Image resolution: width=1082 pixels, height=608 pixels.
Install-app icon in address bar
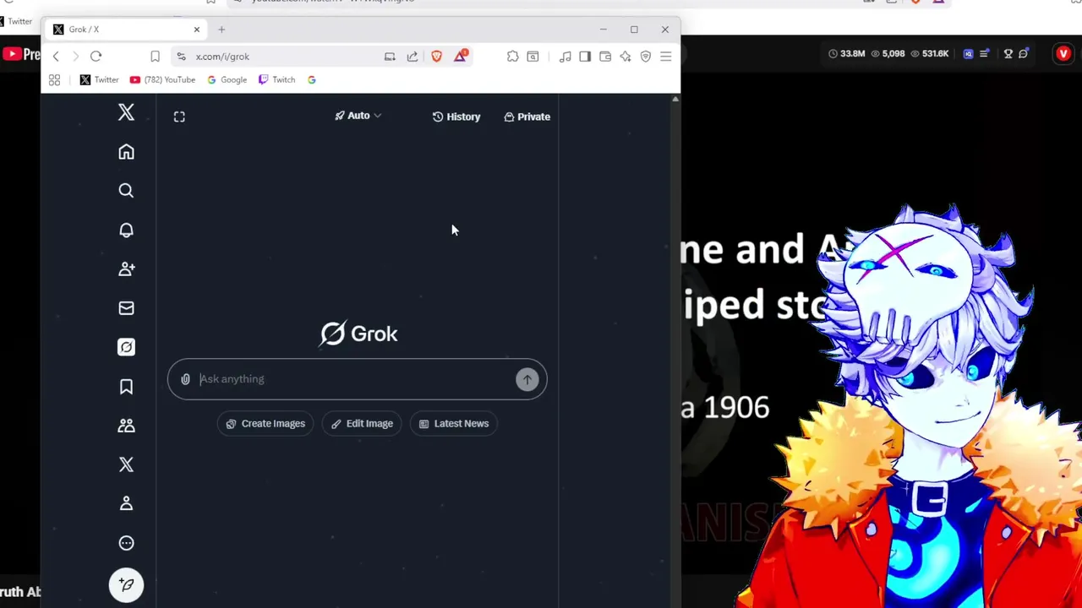tap(390, 57)
